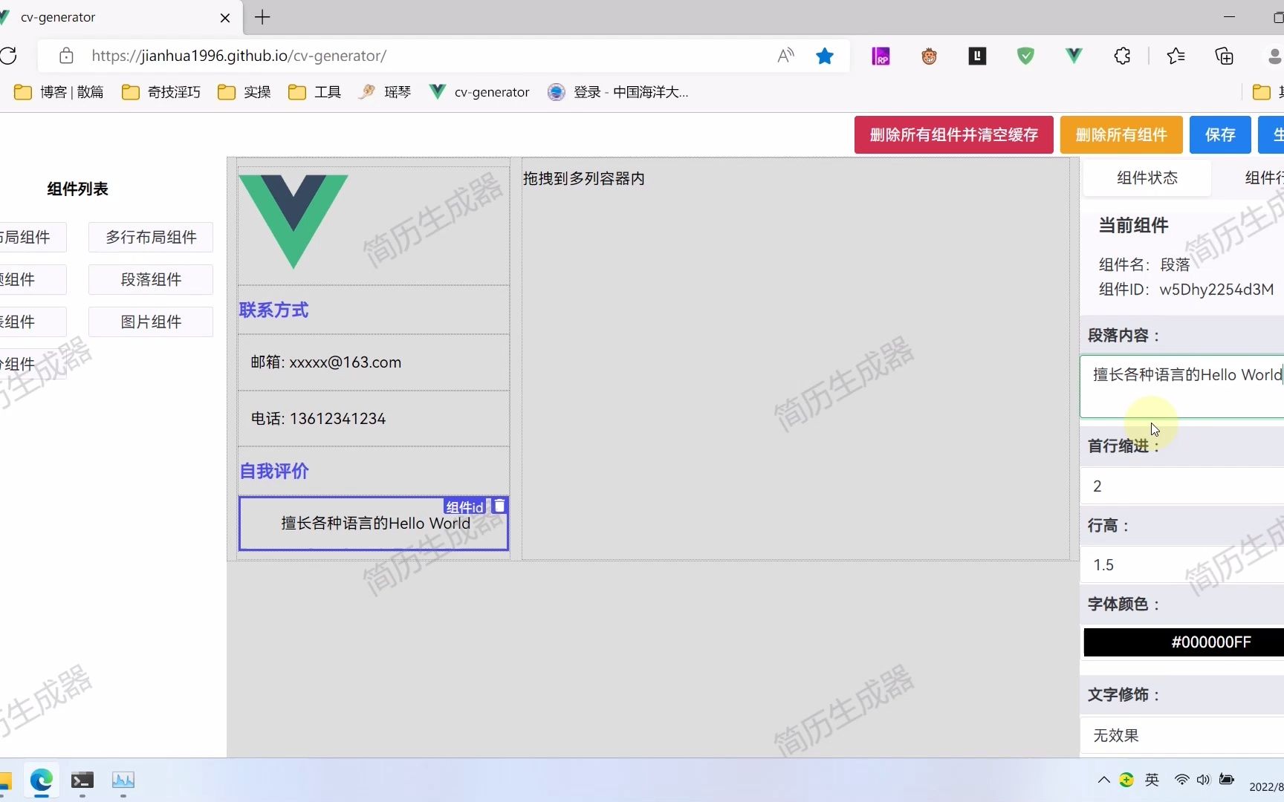
Task: Click the green security tray icon
Action: pyautogui.click(x=1126, y=780)
